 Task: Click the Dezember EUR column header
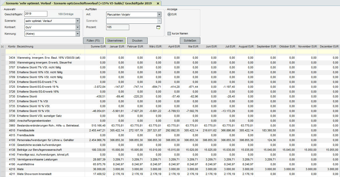click(329, 47)
